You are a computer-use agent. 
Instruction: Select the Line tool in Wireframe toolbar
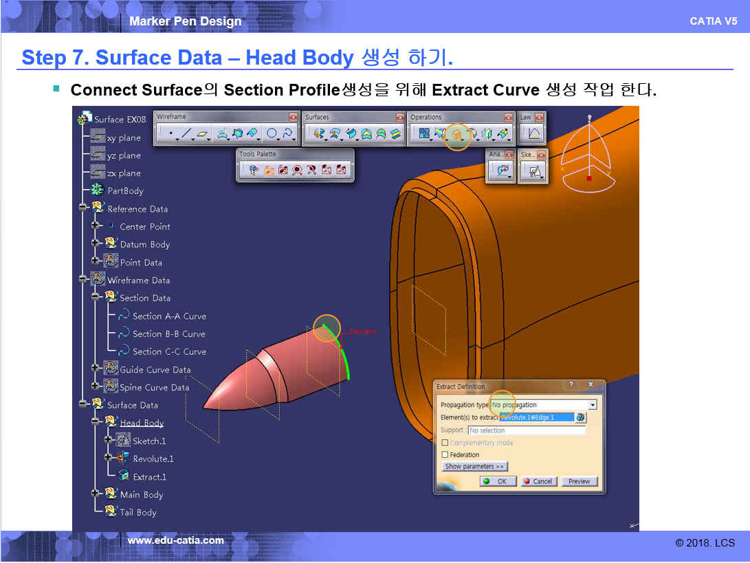click(185, 134)
